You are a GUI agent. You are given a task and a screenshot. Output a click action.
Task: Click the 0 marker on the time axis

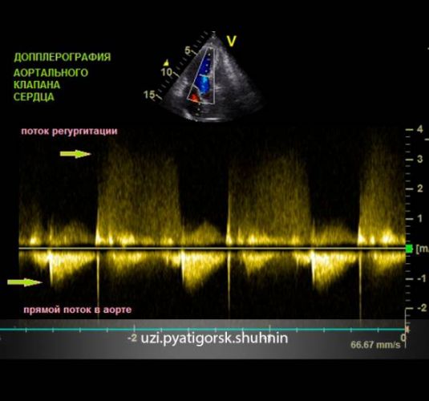click(x=403, y=337)
